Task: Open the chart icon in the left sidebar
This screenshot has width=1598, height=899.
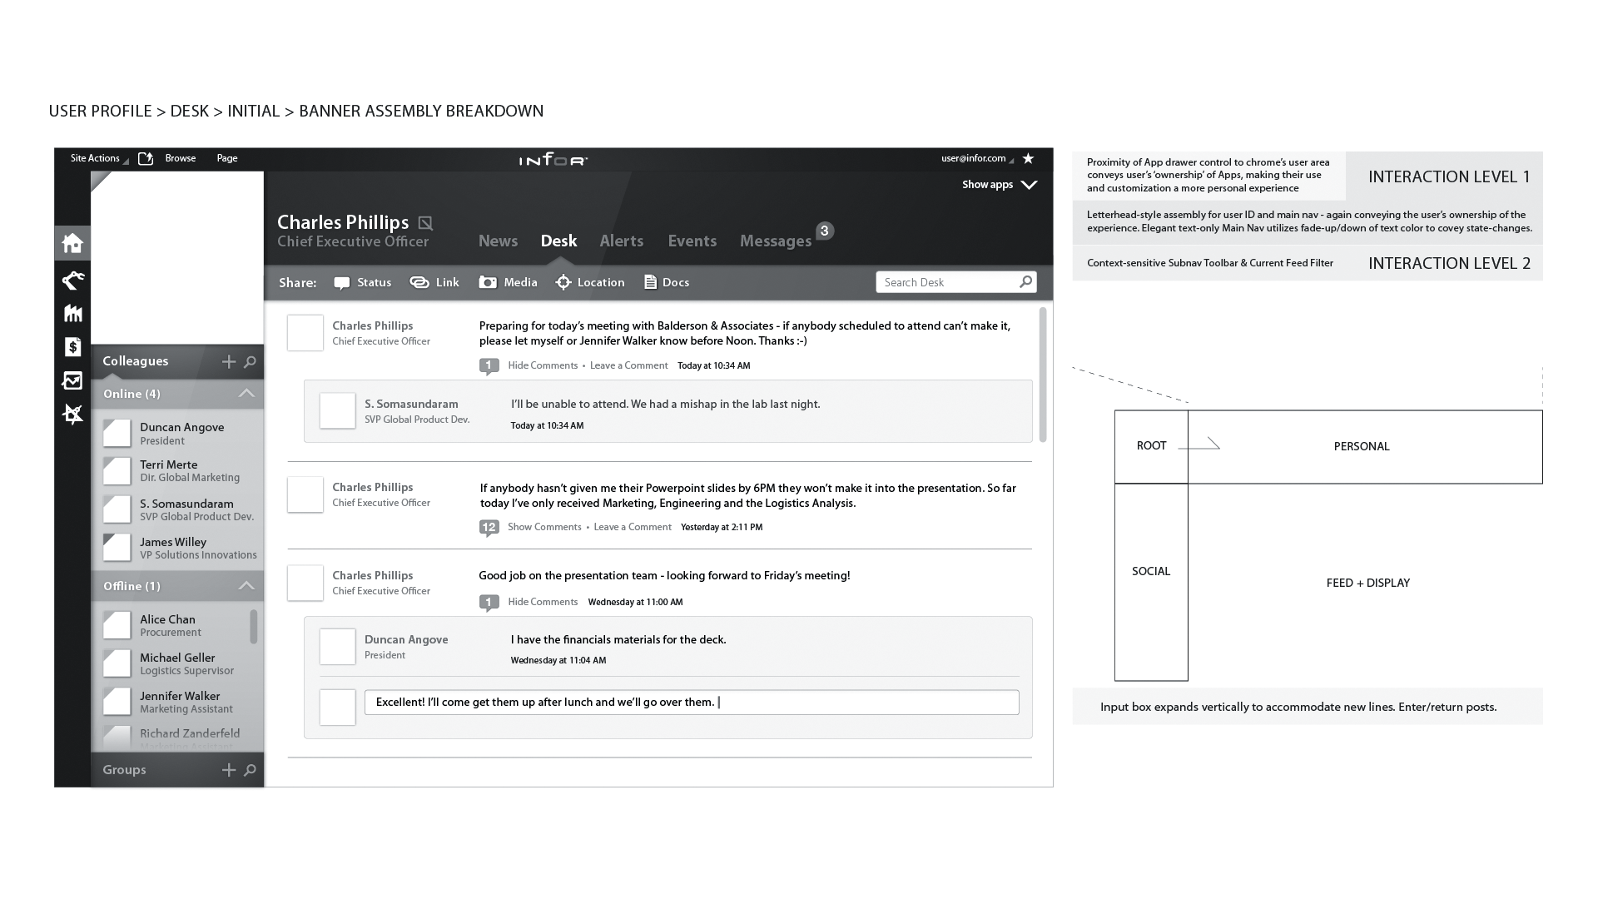Action: pyautogui.click(x=72, y=380)
